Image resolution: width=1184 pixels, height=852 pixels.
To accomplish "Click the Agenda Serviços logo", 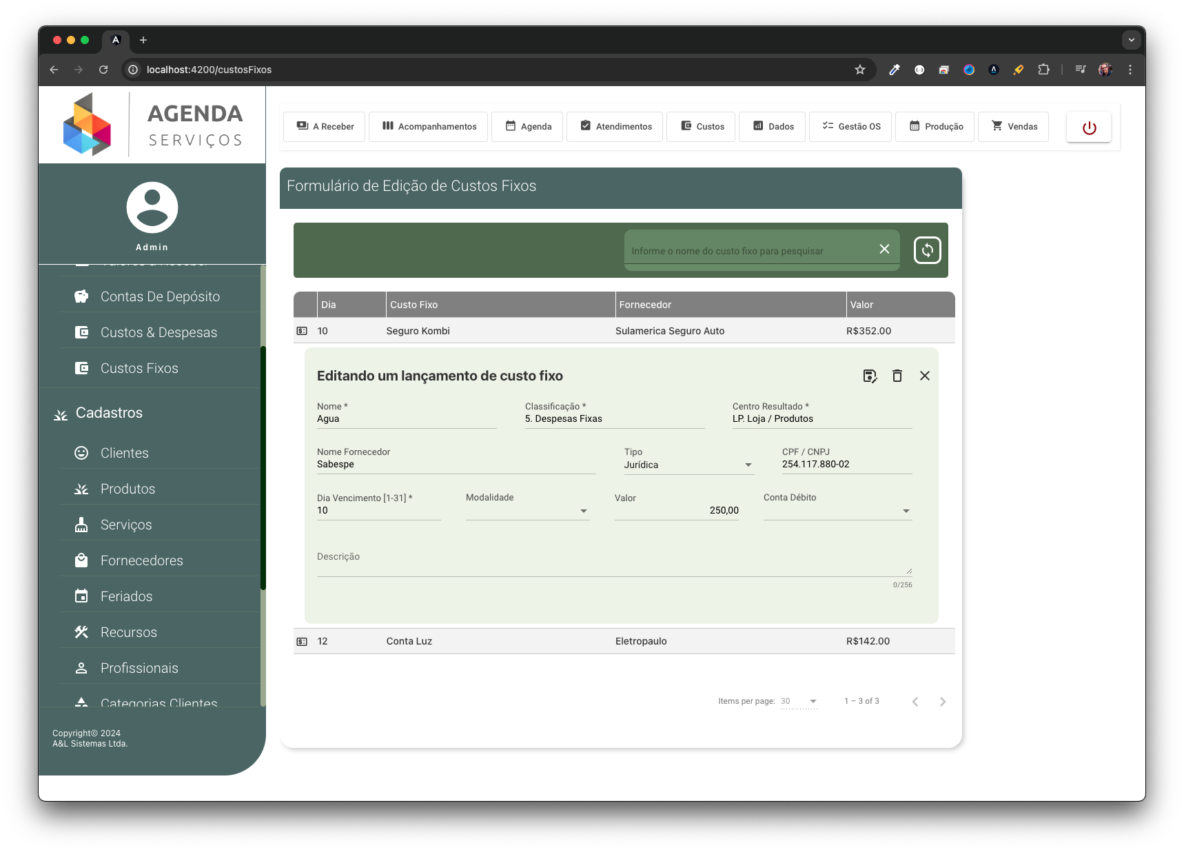I will 152,125.
